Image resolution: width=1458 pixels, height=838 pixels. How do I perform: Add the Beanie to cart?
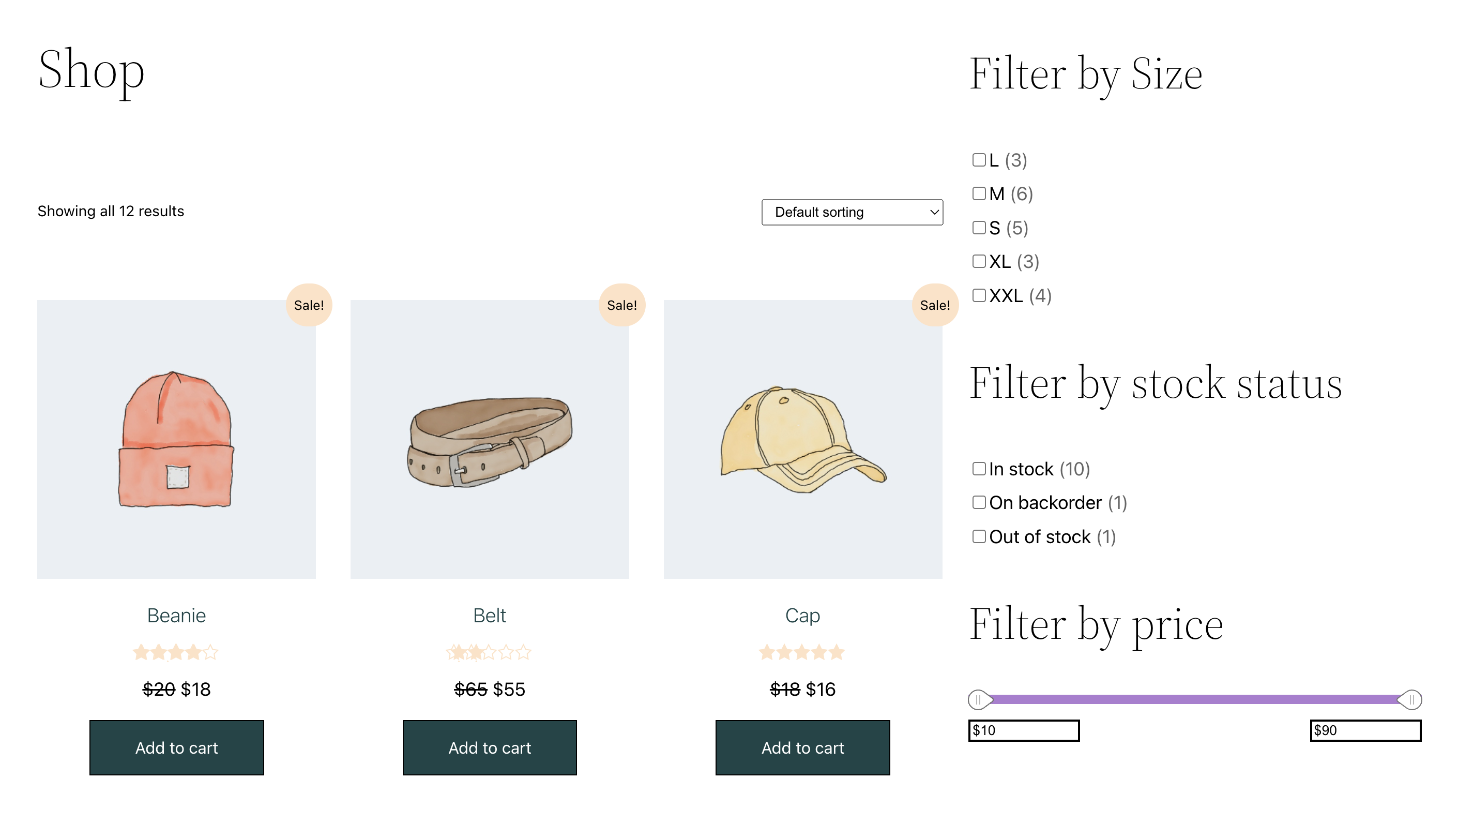(x=176, y=747)
